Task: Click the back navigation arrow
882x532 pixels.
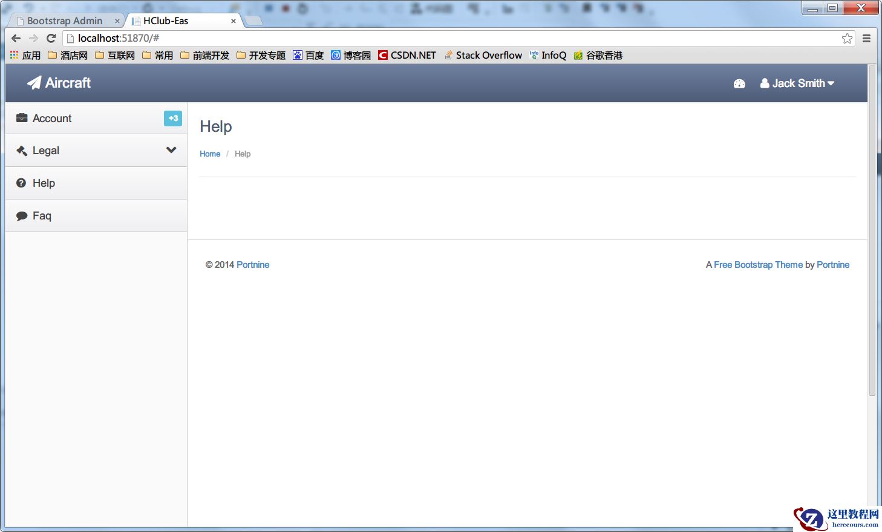Action: 16,37
